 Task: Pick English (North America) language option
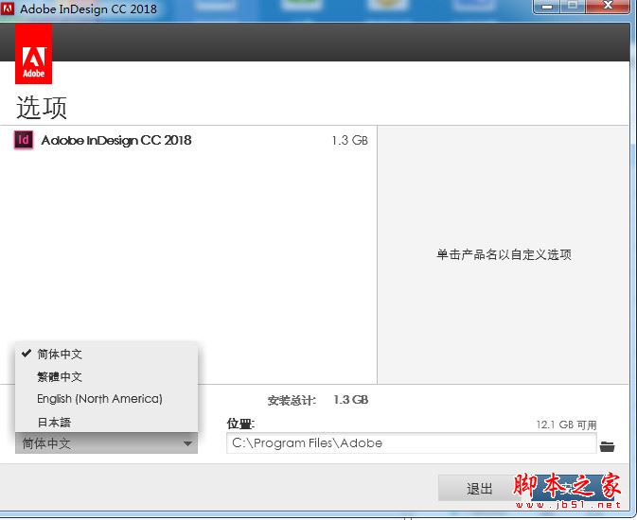click(x=106, y=399)
